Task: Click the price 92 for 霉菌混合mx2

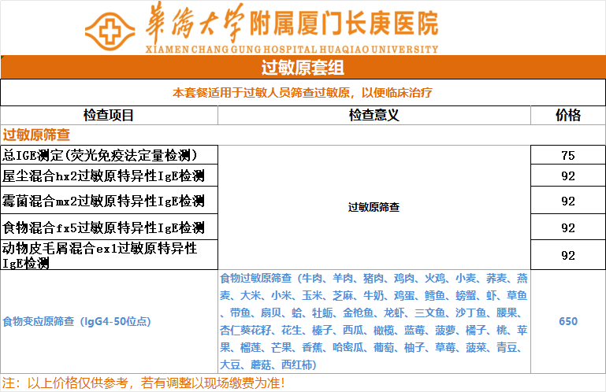Action: pos(567,201)
